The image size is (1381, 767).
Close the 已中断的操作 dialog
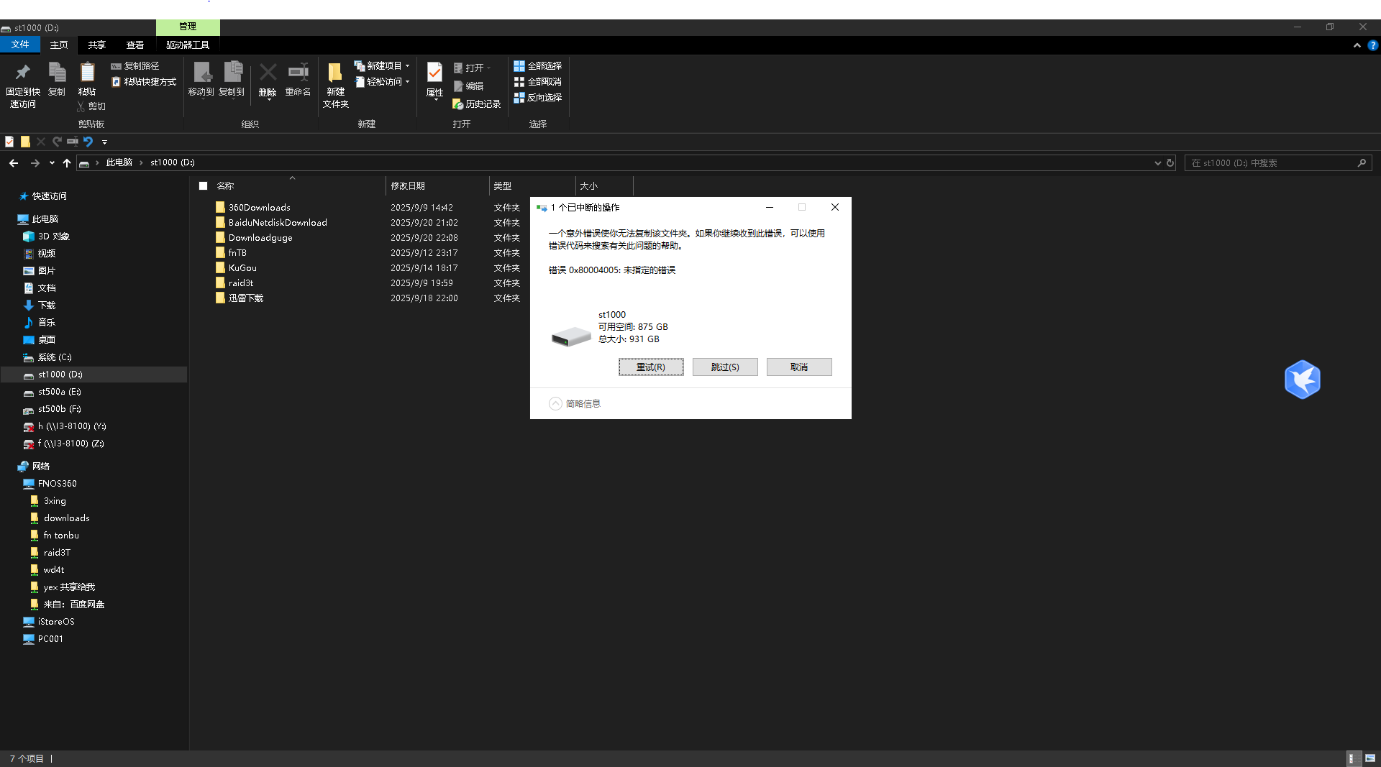[835, 208]
